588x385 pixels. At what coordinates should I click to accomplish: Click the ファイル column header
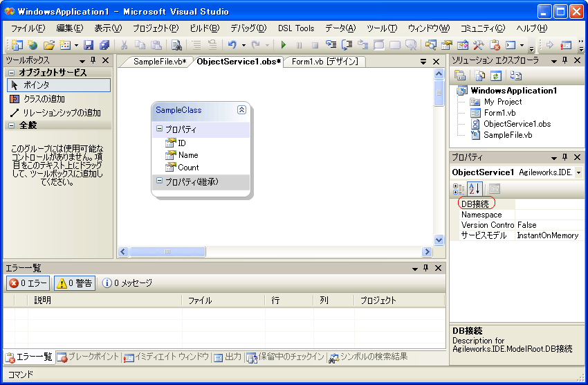(x=223, y=301)
